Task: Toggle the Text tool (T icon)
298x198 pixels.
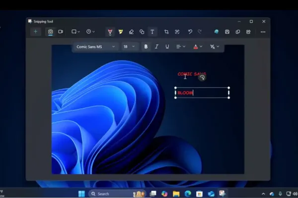Action: click(152, 32)
